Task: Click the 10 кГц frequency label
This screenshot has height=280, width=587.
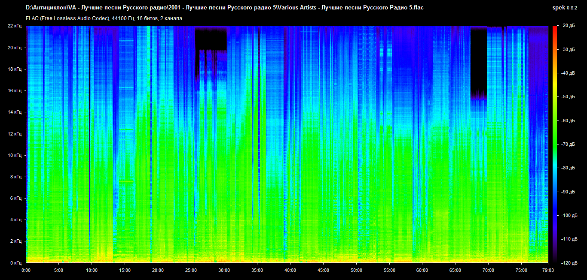Action: pos(15,155)
